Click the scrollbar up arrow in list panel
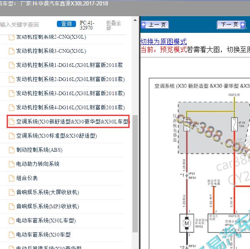 [x=135, y=20]
